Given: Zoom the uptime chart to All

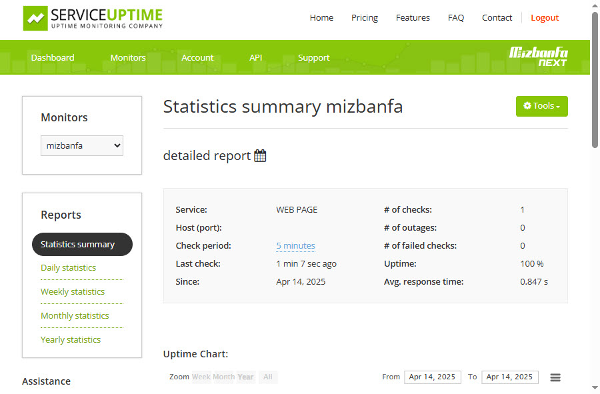Looking at the screenshot, I should click(x=268, y=377).
